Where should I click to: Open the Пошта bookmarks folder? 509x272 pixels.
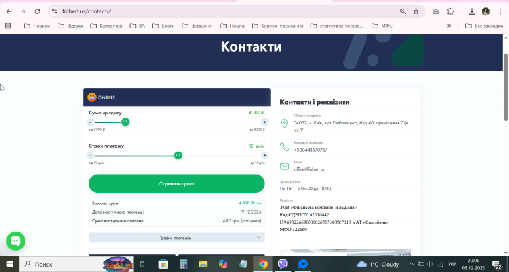click(232, 26)
